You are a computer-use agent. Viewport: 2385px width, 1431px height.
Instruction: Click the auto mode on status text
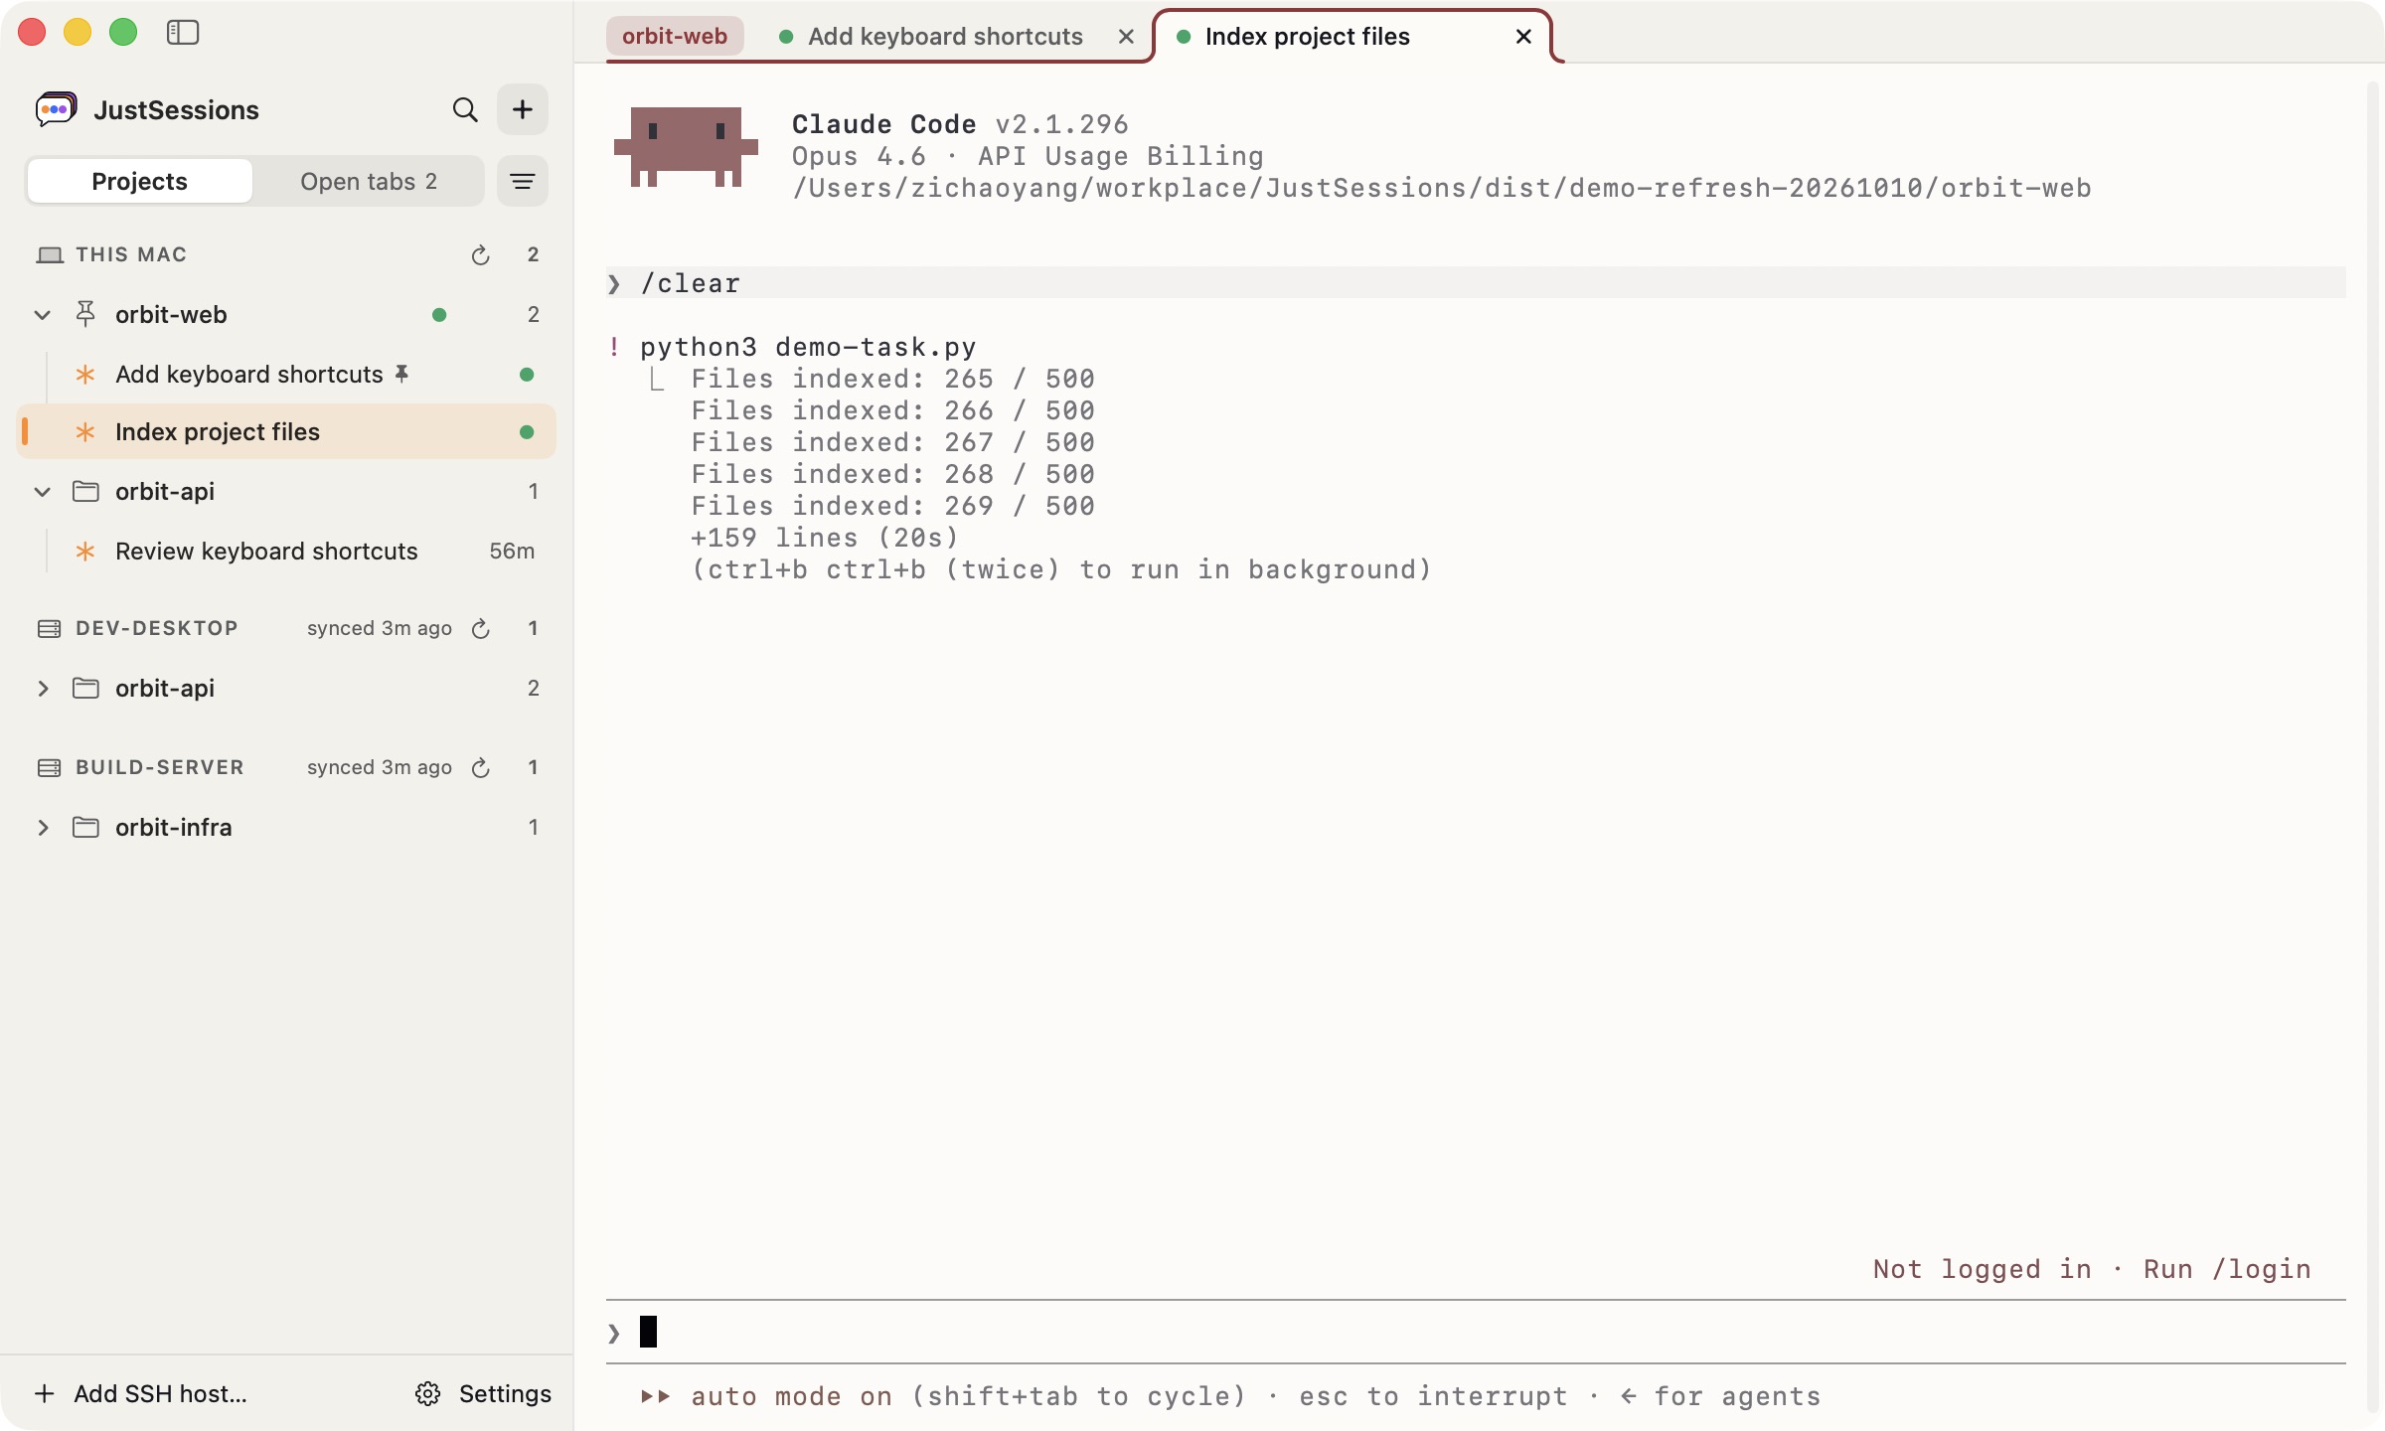coord(791,1396)
